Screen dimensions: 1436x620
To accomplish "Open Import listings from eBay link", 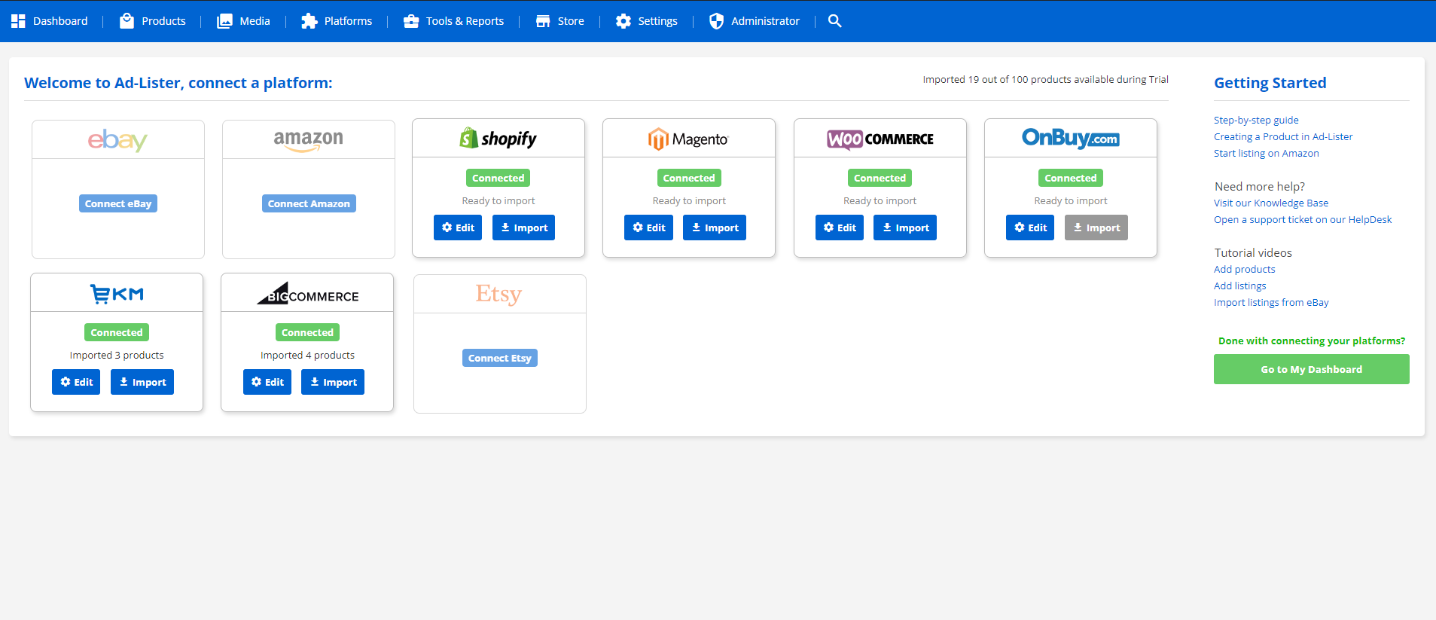I will pos(1271,302).
